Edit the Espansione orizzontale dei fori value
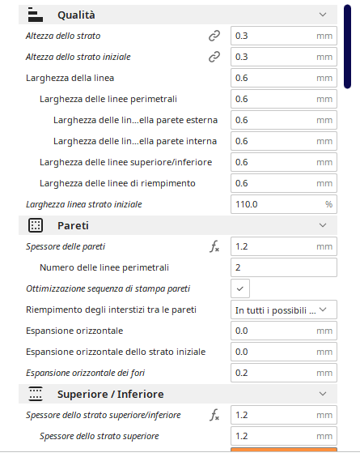 coord(284,373)
